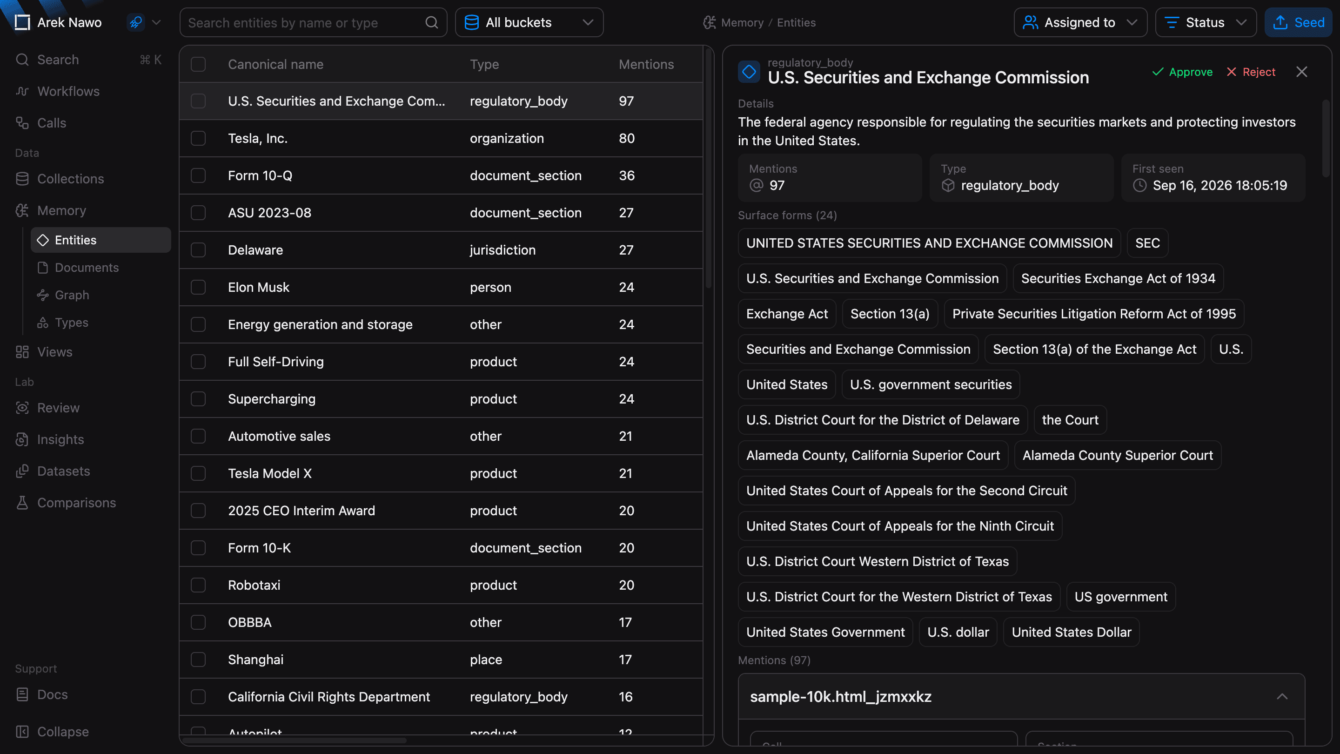Open the Status filter dropdown

pyautogui.click(x=1205, y=22)
